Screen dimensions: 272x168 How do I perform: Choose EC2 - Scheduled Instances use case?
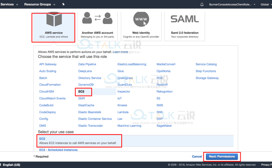(58, 150)
